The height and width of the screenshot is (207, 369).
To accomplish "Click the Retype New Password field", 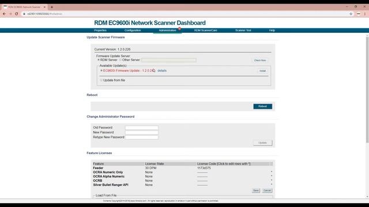I will (x=142, y=137).
